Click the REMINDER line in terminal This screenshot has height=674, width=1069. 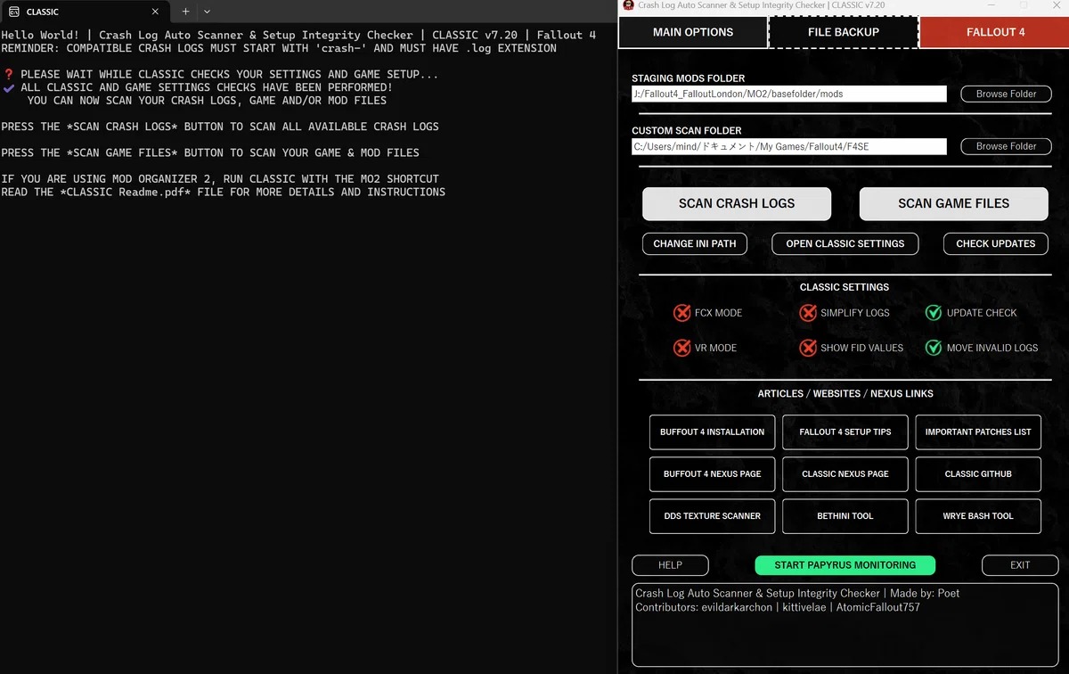tap(279, 48)
